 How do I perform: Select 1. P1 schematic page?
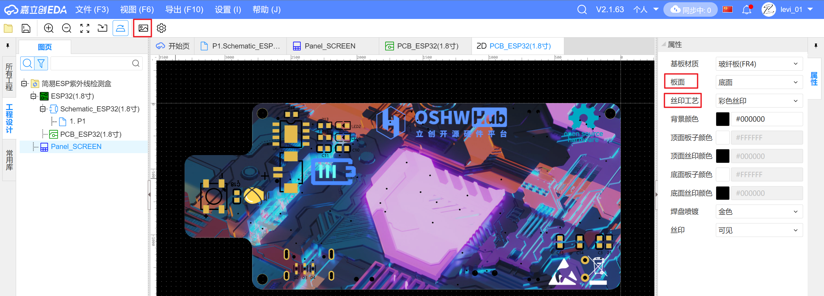(x=77, y=121)
